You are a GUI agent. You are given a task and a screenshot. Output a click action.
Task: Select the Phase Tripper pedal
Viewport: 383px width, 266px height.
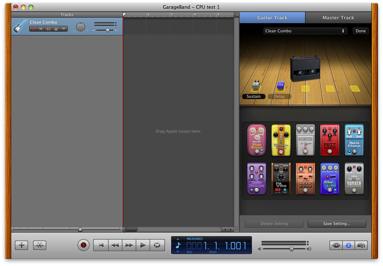256,140
